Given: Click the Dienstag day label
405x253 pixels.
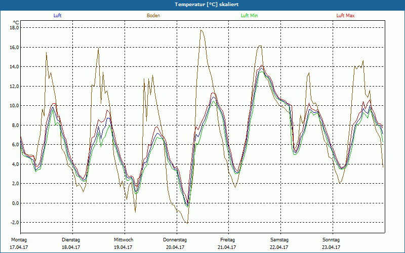Looking at the screenshot, I should point(71,240).
